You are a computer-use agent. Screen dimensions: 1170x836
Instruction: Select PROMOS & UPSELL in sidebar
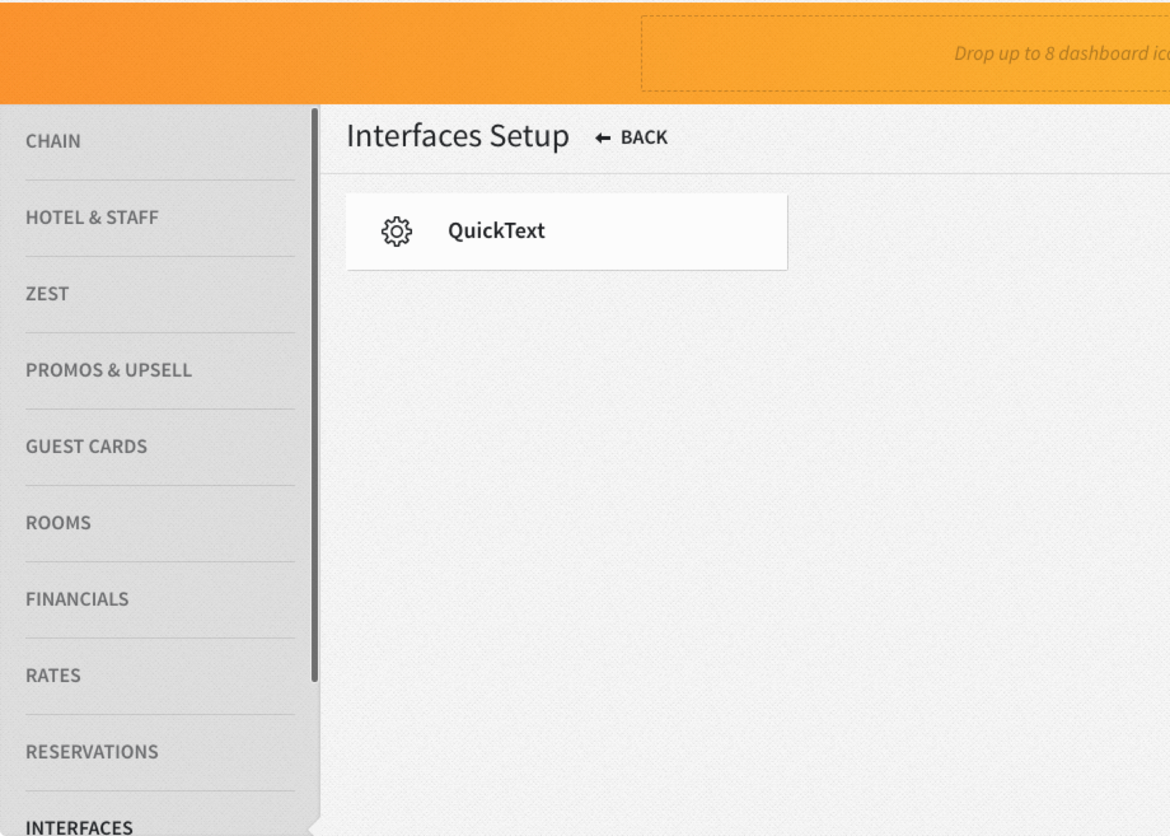tap(109, 370)
